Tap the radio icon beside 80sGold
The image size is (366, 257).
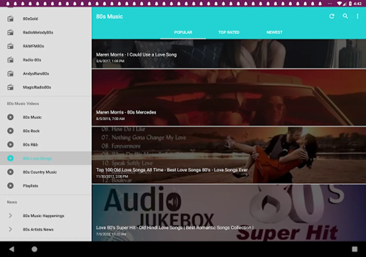[x=10, y=19]
